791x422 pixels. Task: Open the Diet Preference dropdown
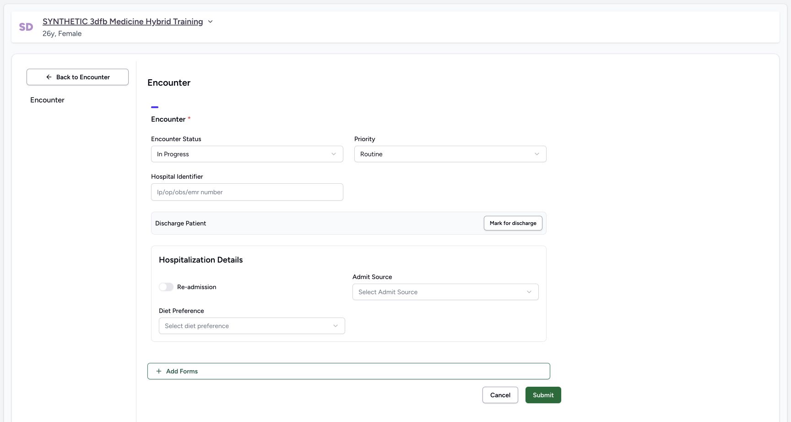point(252,326)
